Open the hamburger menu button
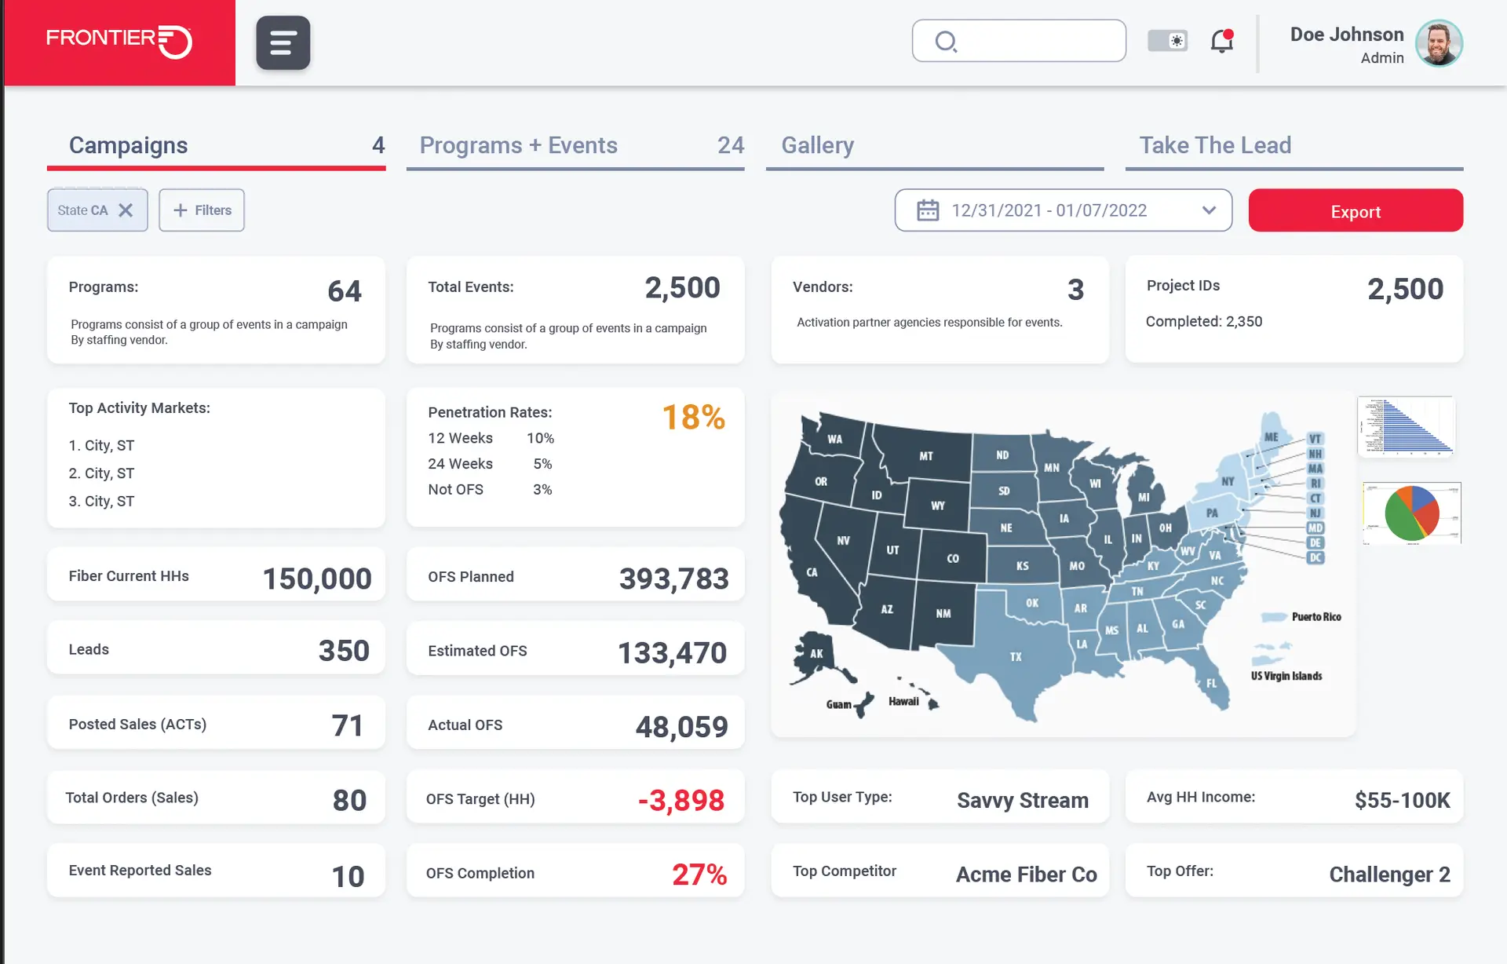Viewport: 1507px width, 964px height. [283, 42]
